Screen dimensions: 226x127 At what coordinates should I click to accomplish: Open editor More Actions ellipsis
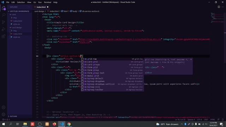point(223,7)
